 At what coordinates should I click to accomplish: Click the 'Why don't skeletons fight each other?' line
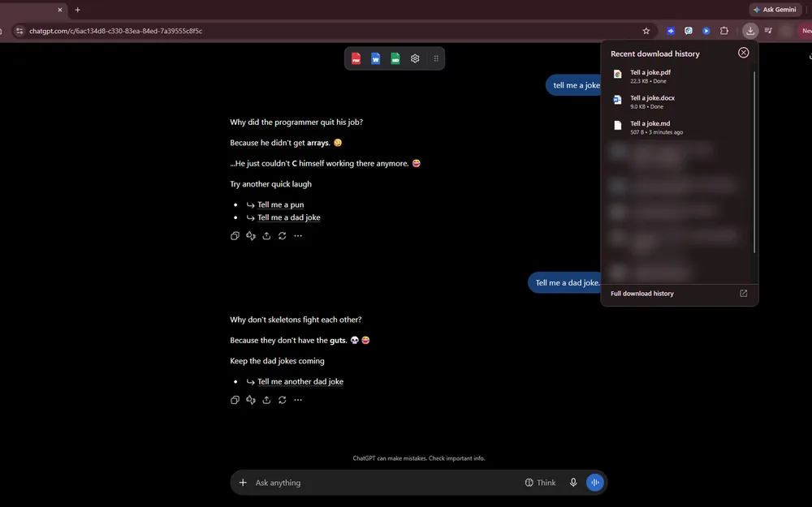click(x=296, y=320)
